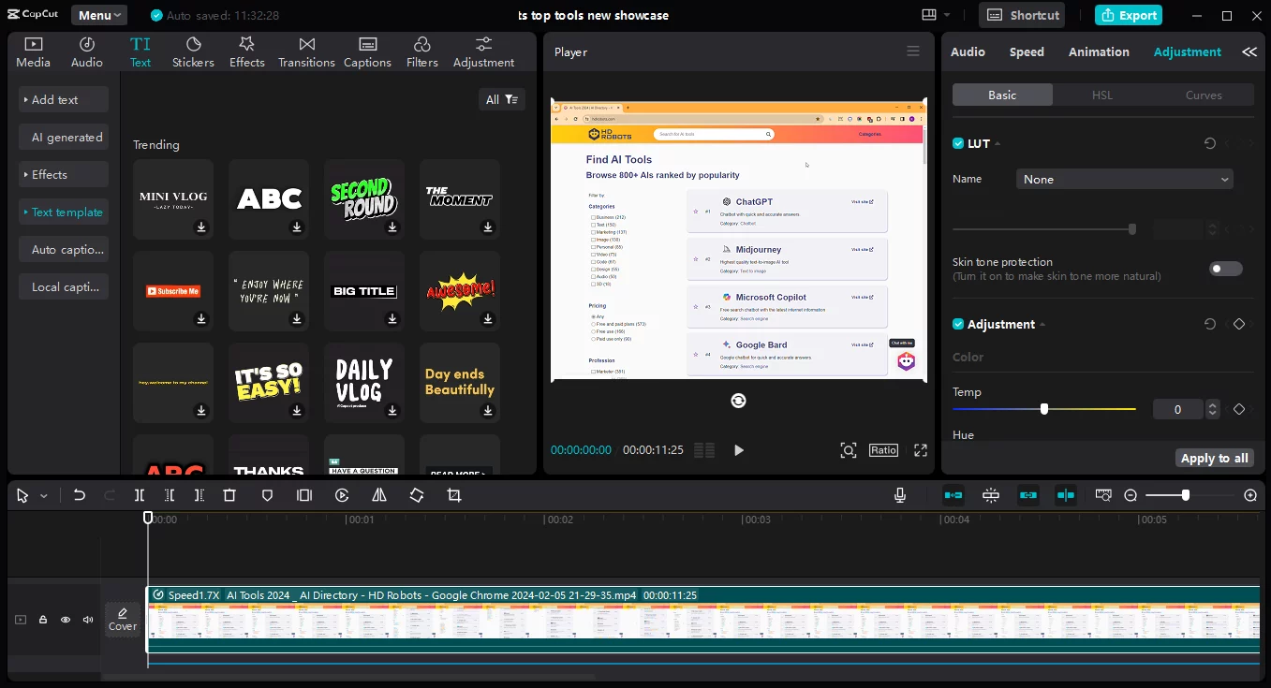
Task: Collapse the right panel with double arrow
Action: point(1249,52)
